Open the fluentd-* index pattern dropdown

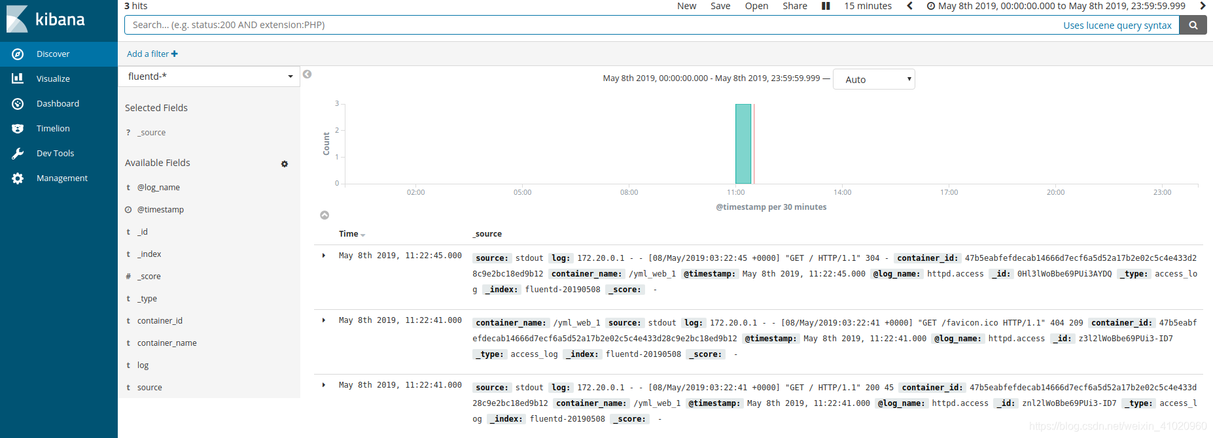pos(209,76)
